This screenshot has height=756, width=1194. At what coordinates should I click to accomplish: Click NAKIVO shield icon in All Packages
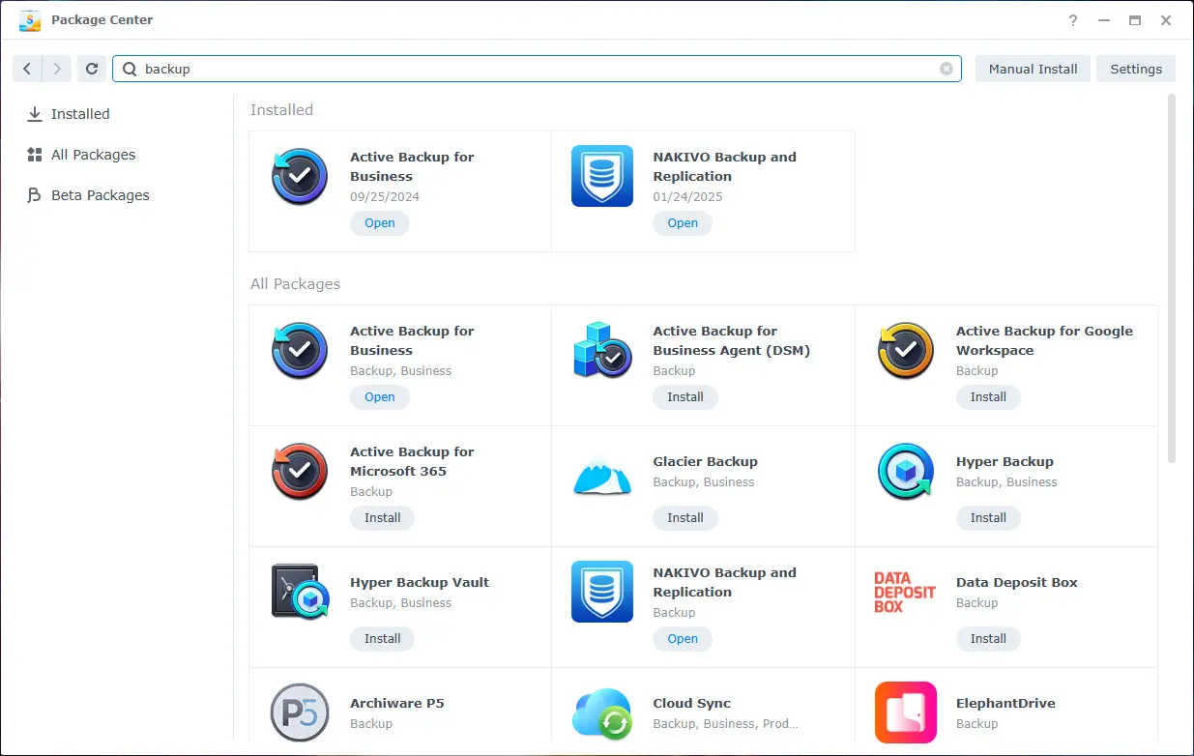tap(602, 592)
